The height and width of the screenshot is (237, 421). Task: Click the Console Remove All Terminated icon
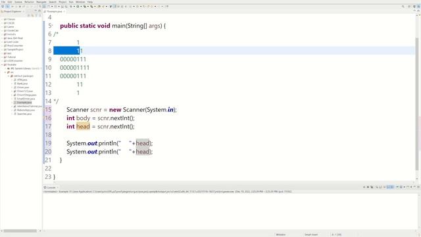coord(372,187)
